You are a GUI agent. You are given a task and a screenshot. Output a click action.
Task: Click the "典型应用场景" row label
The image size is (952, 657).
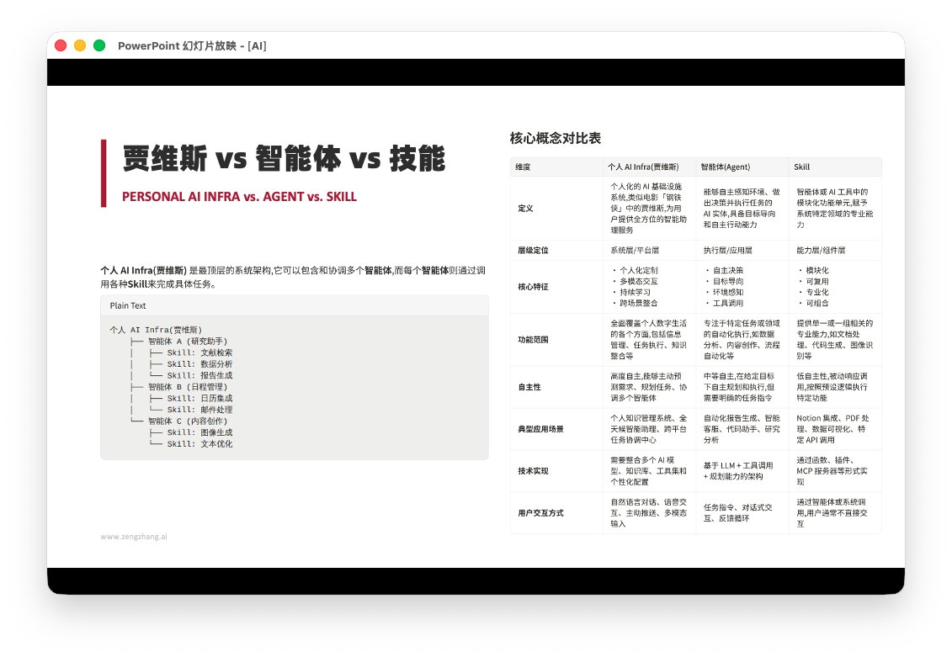540,429
